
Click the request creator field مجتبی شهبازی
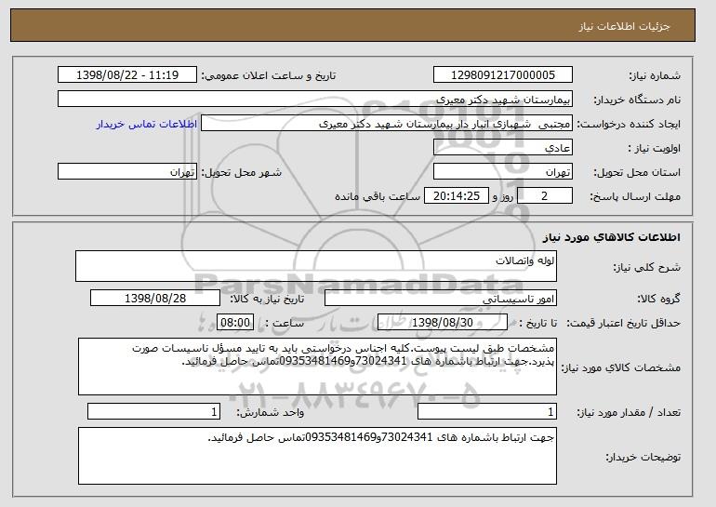[387, 124]
